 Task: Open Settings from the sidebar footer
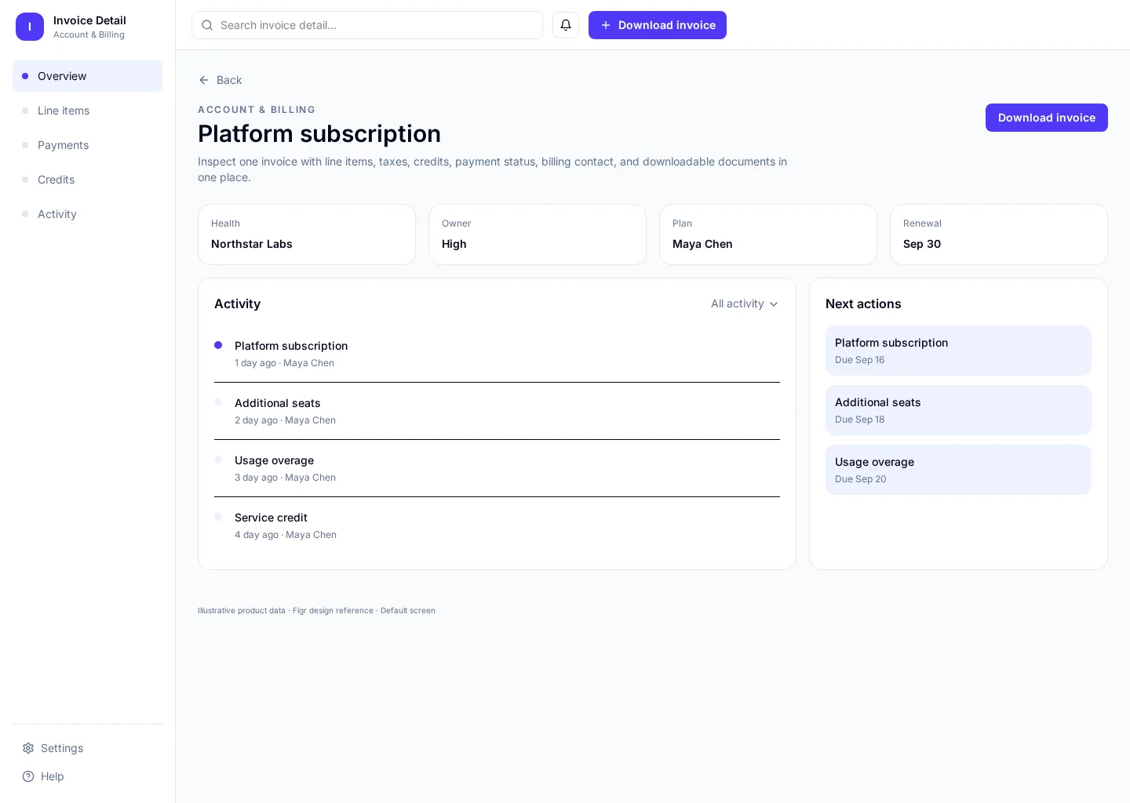click(x=87, y=748)
